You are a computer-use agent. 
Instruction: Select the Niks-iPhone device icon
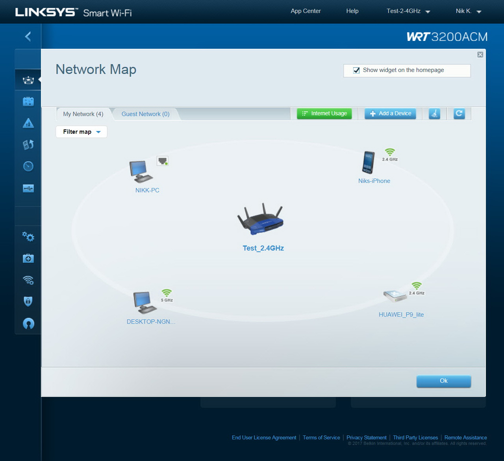point(369,162)
